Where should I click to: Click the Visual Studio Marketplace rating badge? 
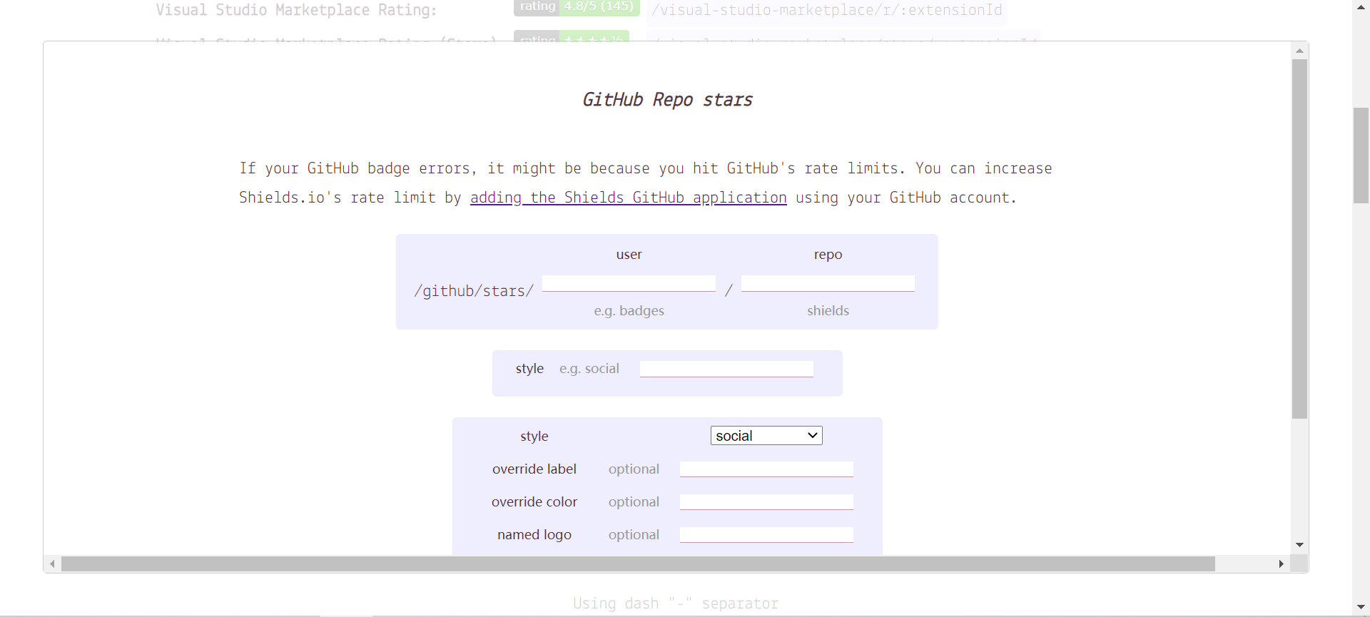(x=577, y=7)
